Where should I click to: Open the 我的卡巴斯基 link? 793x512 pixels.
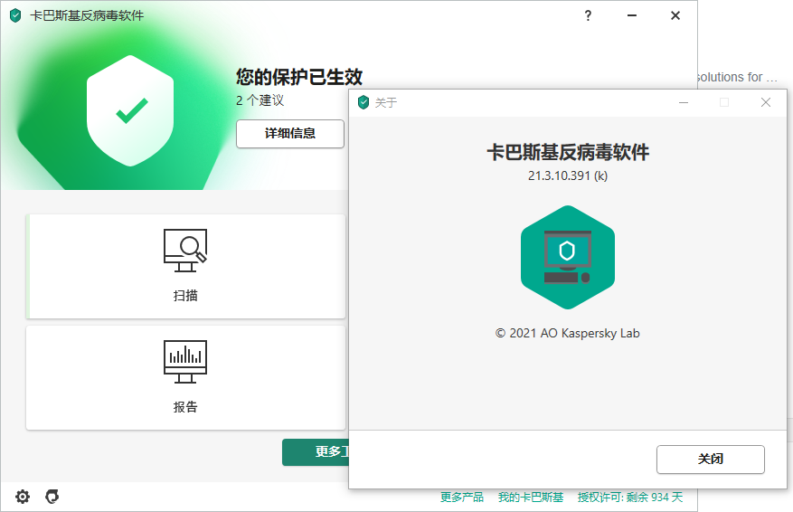pos(531,498)
